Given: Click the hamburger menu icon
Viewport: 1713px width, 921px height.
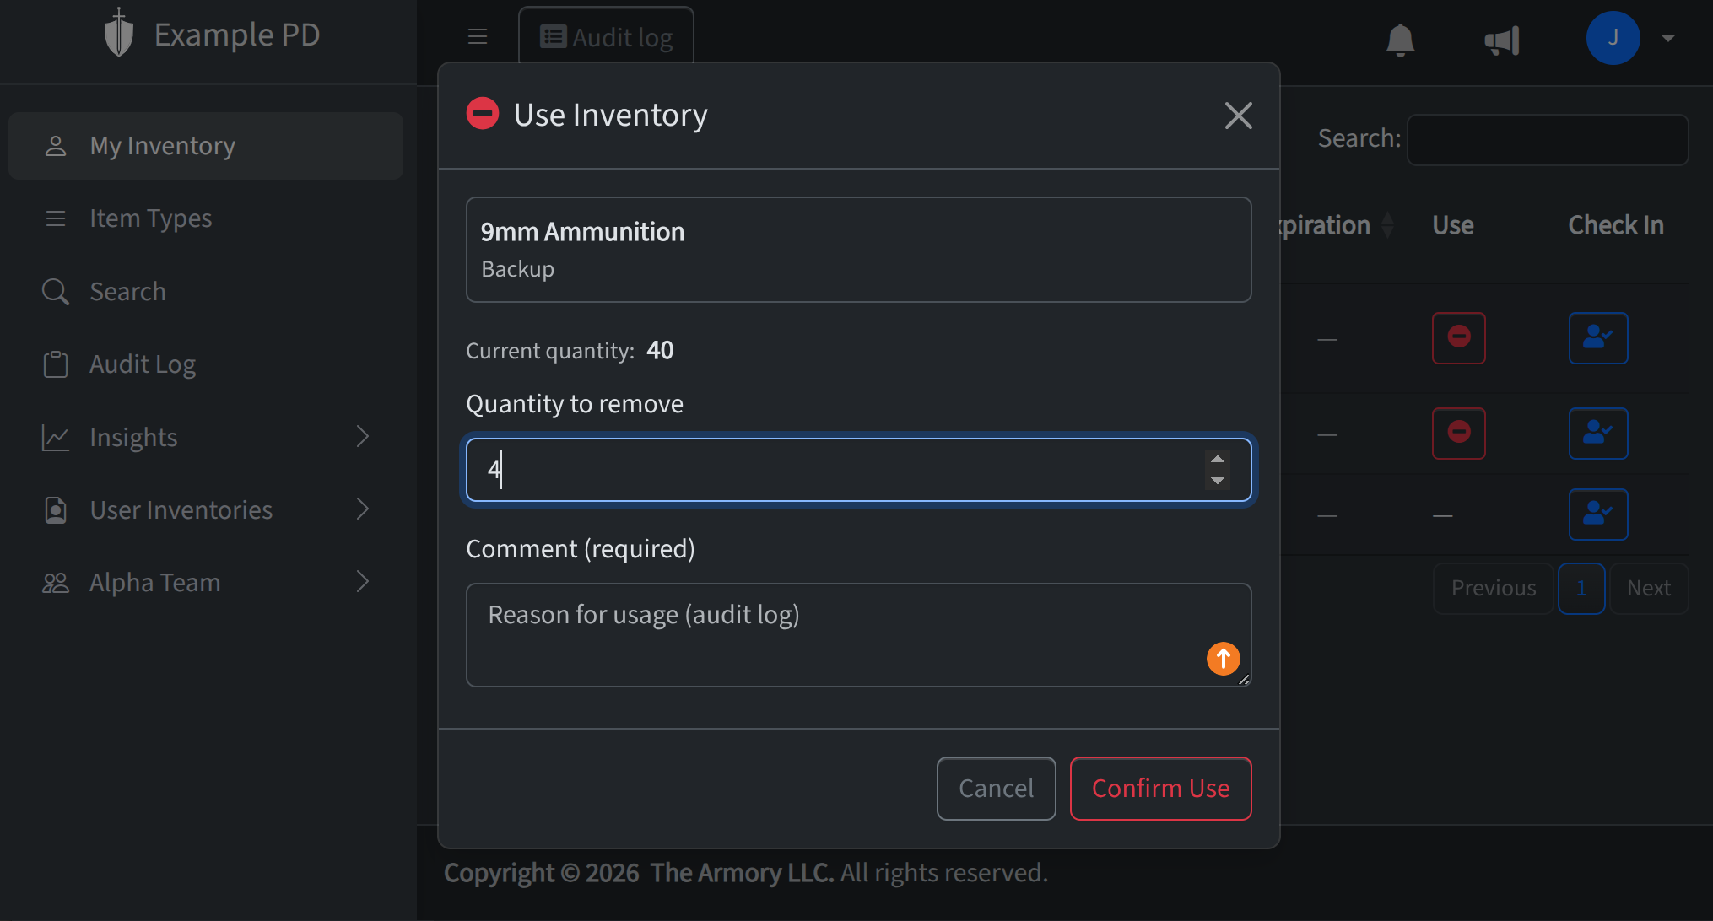Looking at the screenshot, I should point(478,36).
